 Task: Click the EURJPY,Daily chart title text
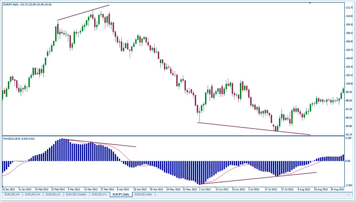[x=11, y=4]
